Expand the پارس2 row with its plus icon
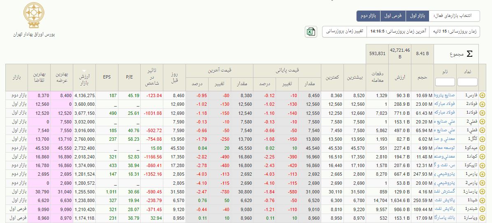Image resolution: width=492 pixels, height=223 pixels. tap(482, 183)
